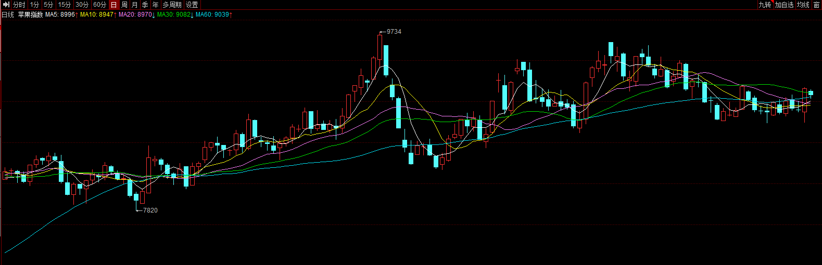822x265 pixels.
Task: Select the 5分 period tab
Action: (x=48, y=5)
